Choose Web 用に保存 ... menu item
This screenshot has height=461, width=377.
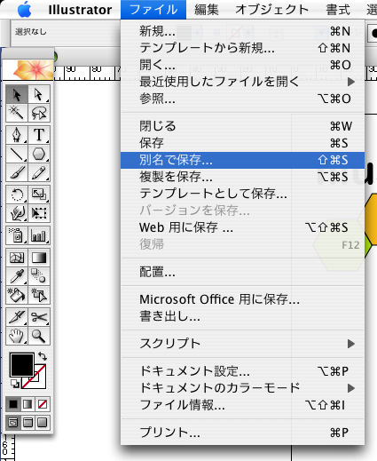(x=242, y=227)
